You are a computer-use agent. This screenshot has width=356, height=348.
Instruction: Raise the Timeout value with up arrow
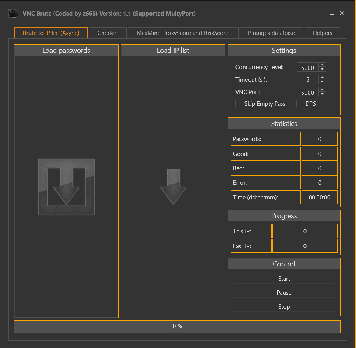click(322, 77)
